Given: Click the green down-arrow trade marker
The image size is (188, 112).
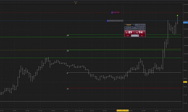Looking at the screenshot, I should 177,16.
